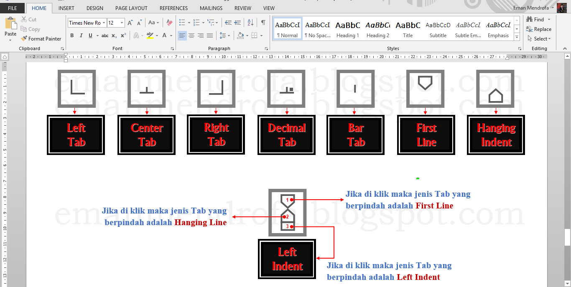This screenshot has height=287, width=571.
Task: Toggle Justify paragraph alignment
Action: click(210, 36)
